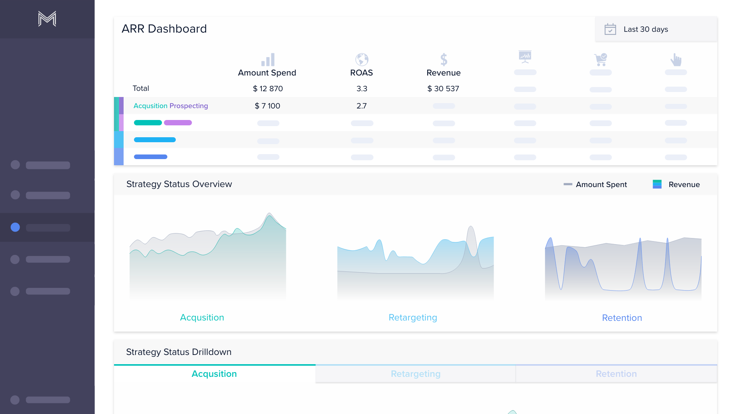Expand the light blue placeholder table row
Viewport: 737px width, 414px height.
point(155,140)
